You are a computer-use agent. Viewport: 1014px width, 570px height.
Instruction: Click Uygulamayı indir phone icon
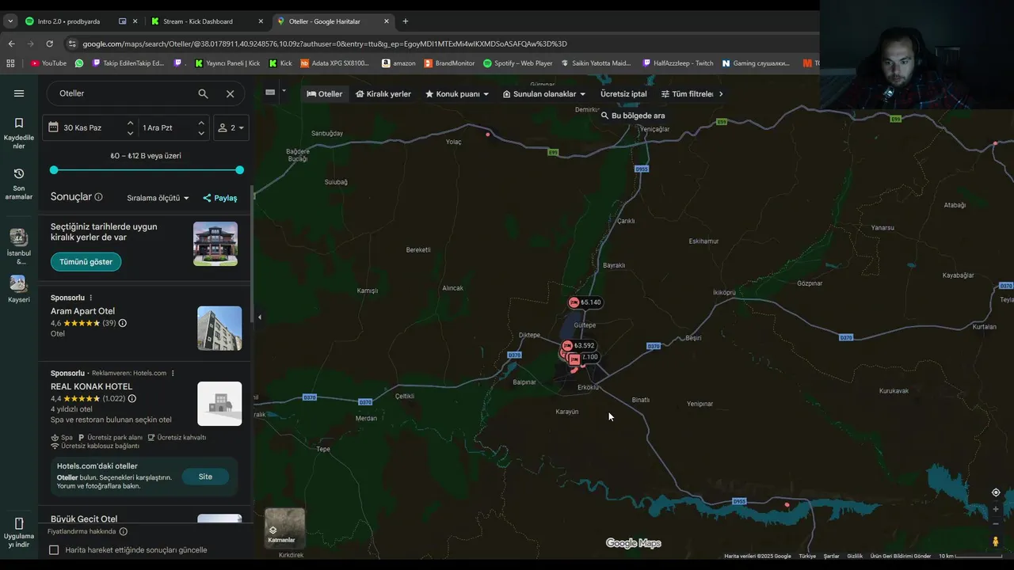(19, 523)
